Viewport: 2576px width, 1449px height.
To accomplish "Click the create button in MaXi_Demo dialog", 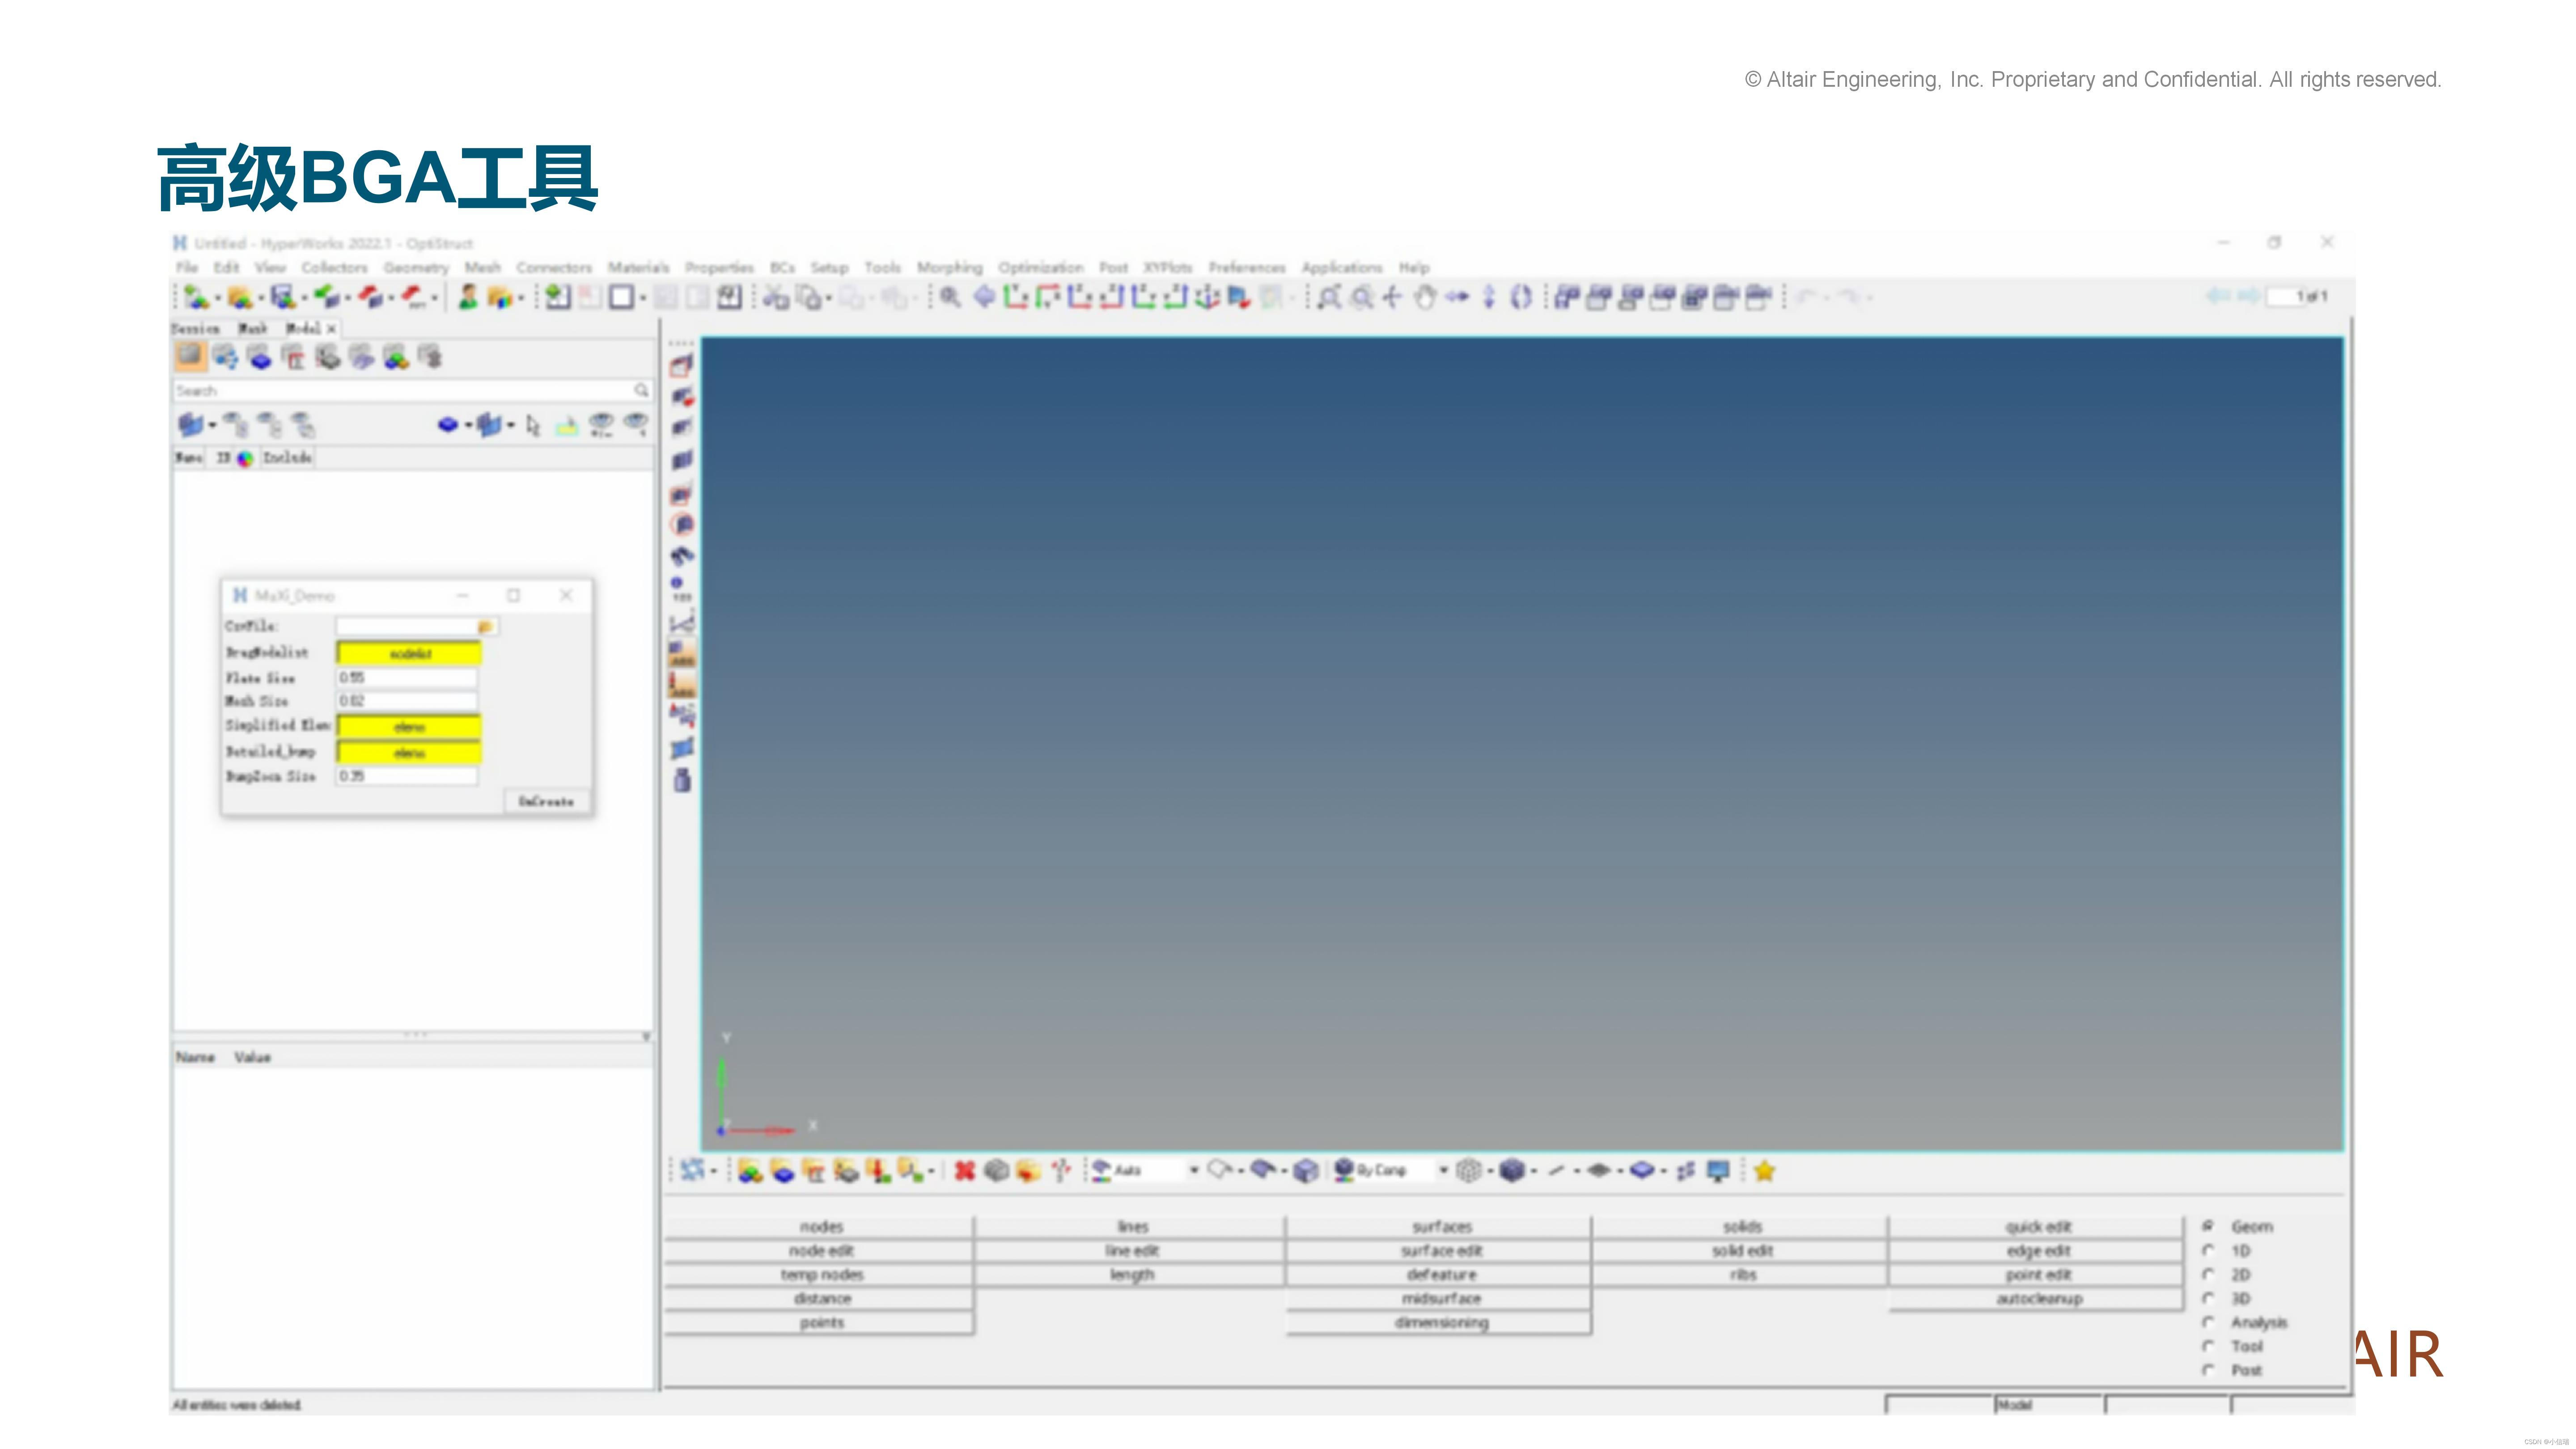I will click(546, 802).
